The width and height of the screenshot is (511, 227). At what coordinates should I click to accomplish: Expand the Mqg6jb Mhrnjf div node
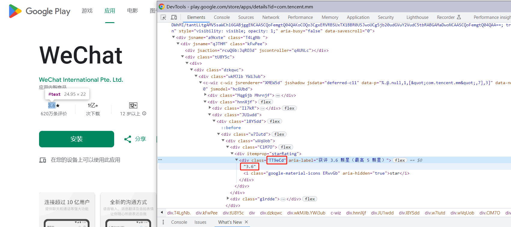205,95
